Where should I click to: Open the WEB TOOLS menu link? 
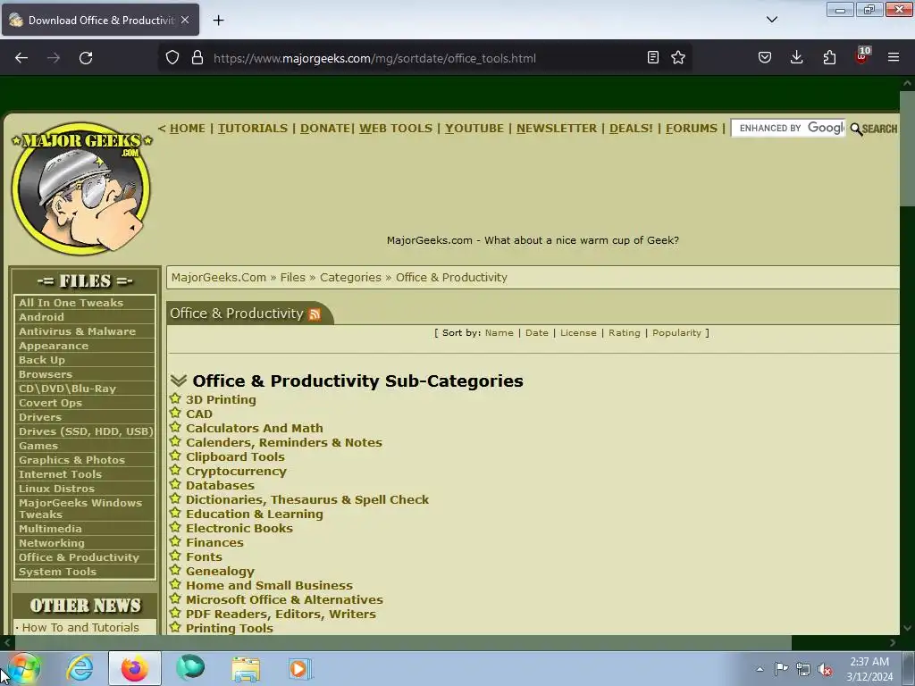(x=396, y=129)
